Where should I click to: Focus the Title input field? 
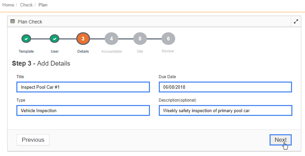(x=83, y=87)
